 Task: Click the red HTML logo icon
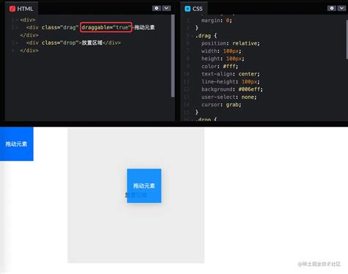click(x=12, y=9)
